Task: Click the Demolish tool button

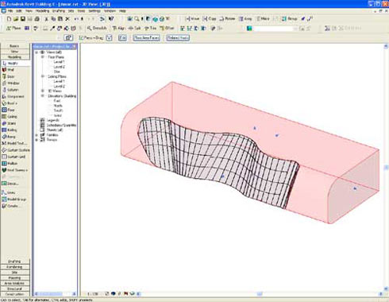Action: 97,28
